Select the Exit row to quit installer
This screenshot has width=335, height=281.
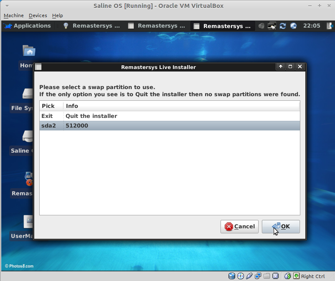(170, 116)
